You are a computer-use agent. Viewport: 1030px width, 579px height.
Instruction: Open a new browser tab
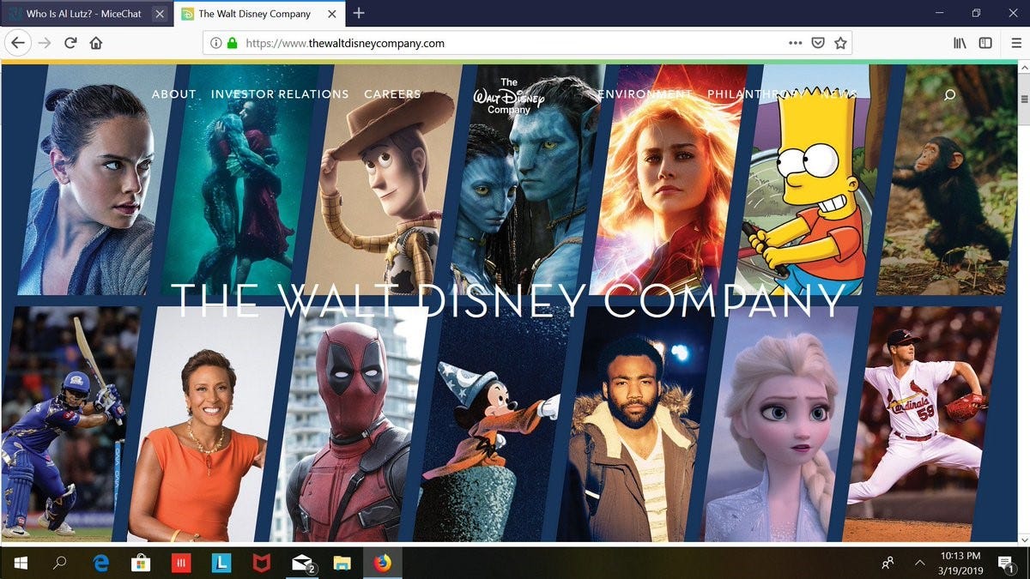(359, 13)
